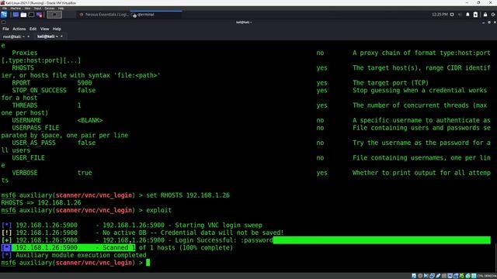Click 'Login Successful: :password' result line

click(137, 240)
